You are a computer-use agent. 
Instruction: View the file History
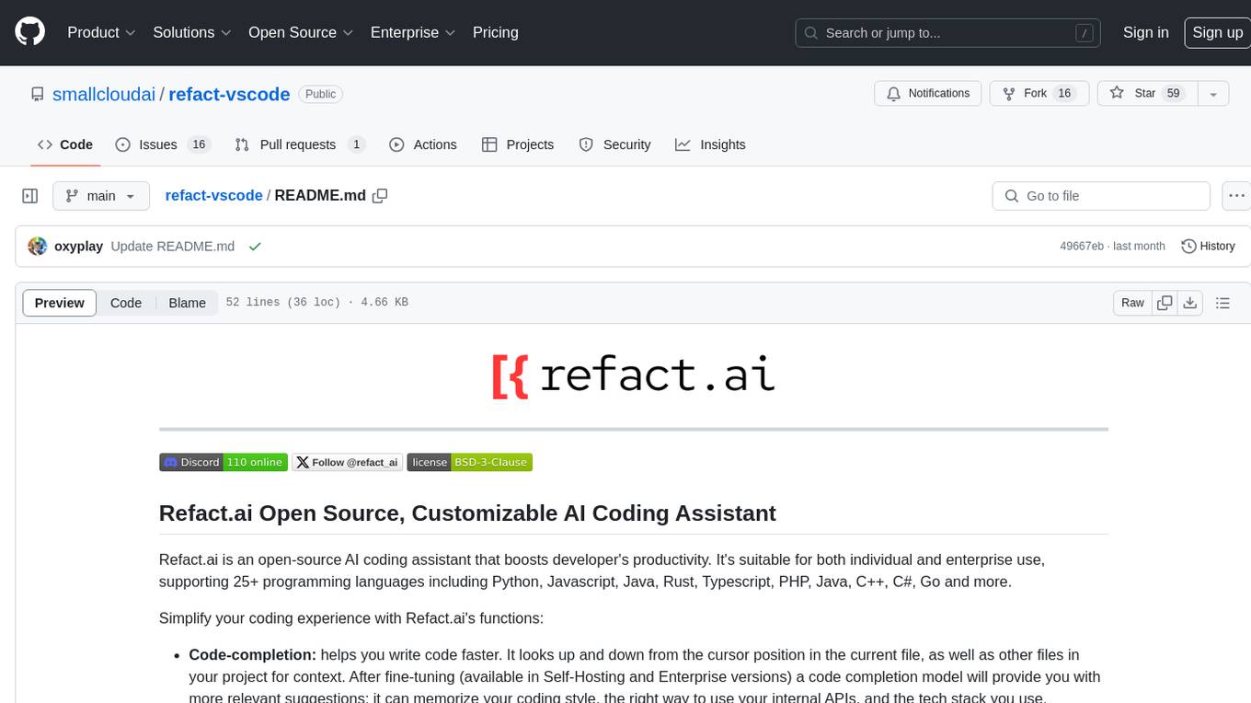tap(1208, 246)
